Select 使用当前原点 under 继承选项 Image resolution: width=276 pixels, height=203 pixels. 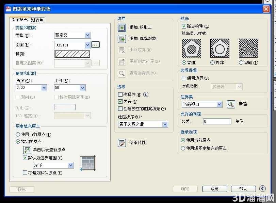pyautogui.click(x=183, y=140)
